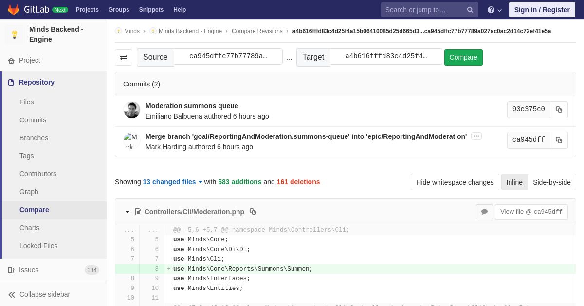
Task: Click the Repository icon in sidebar
Action: click(x=11, y=83)
